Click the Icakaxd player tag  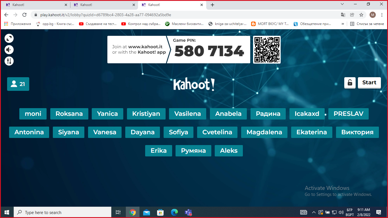click(307, 114)
